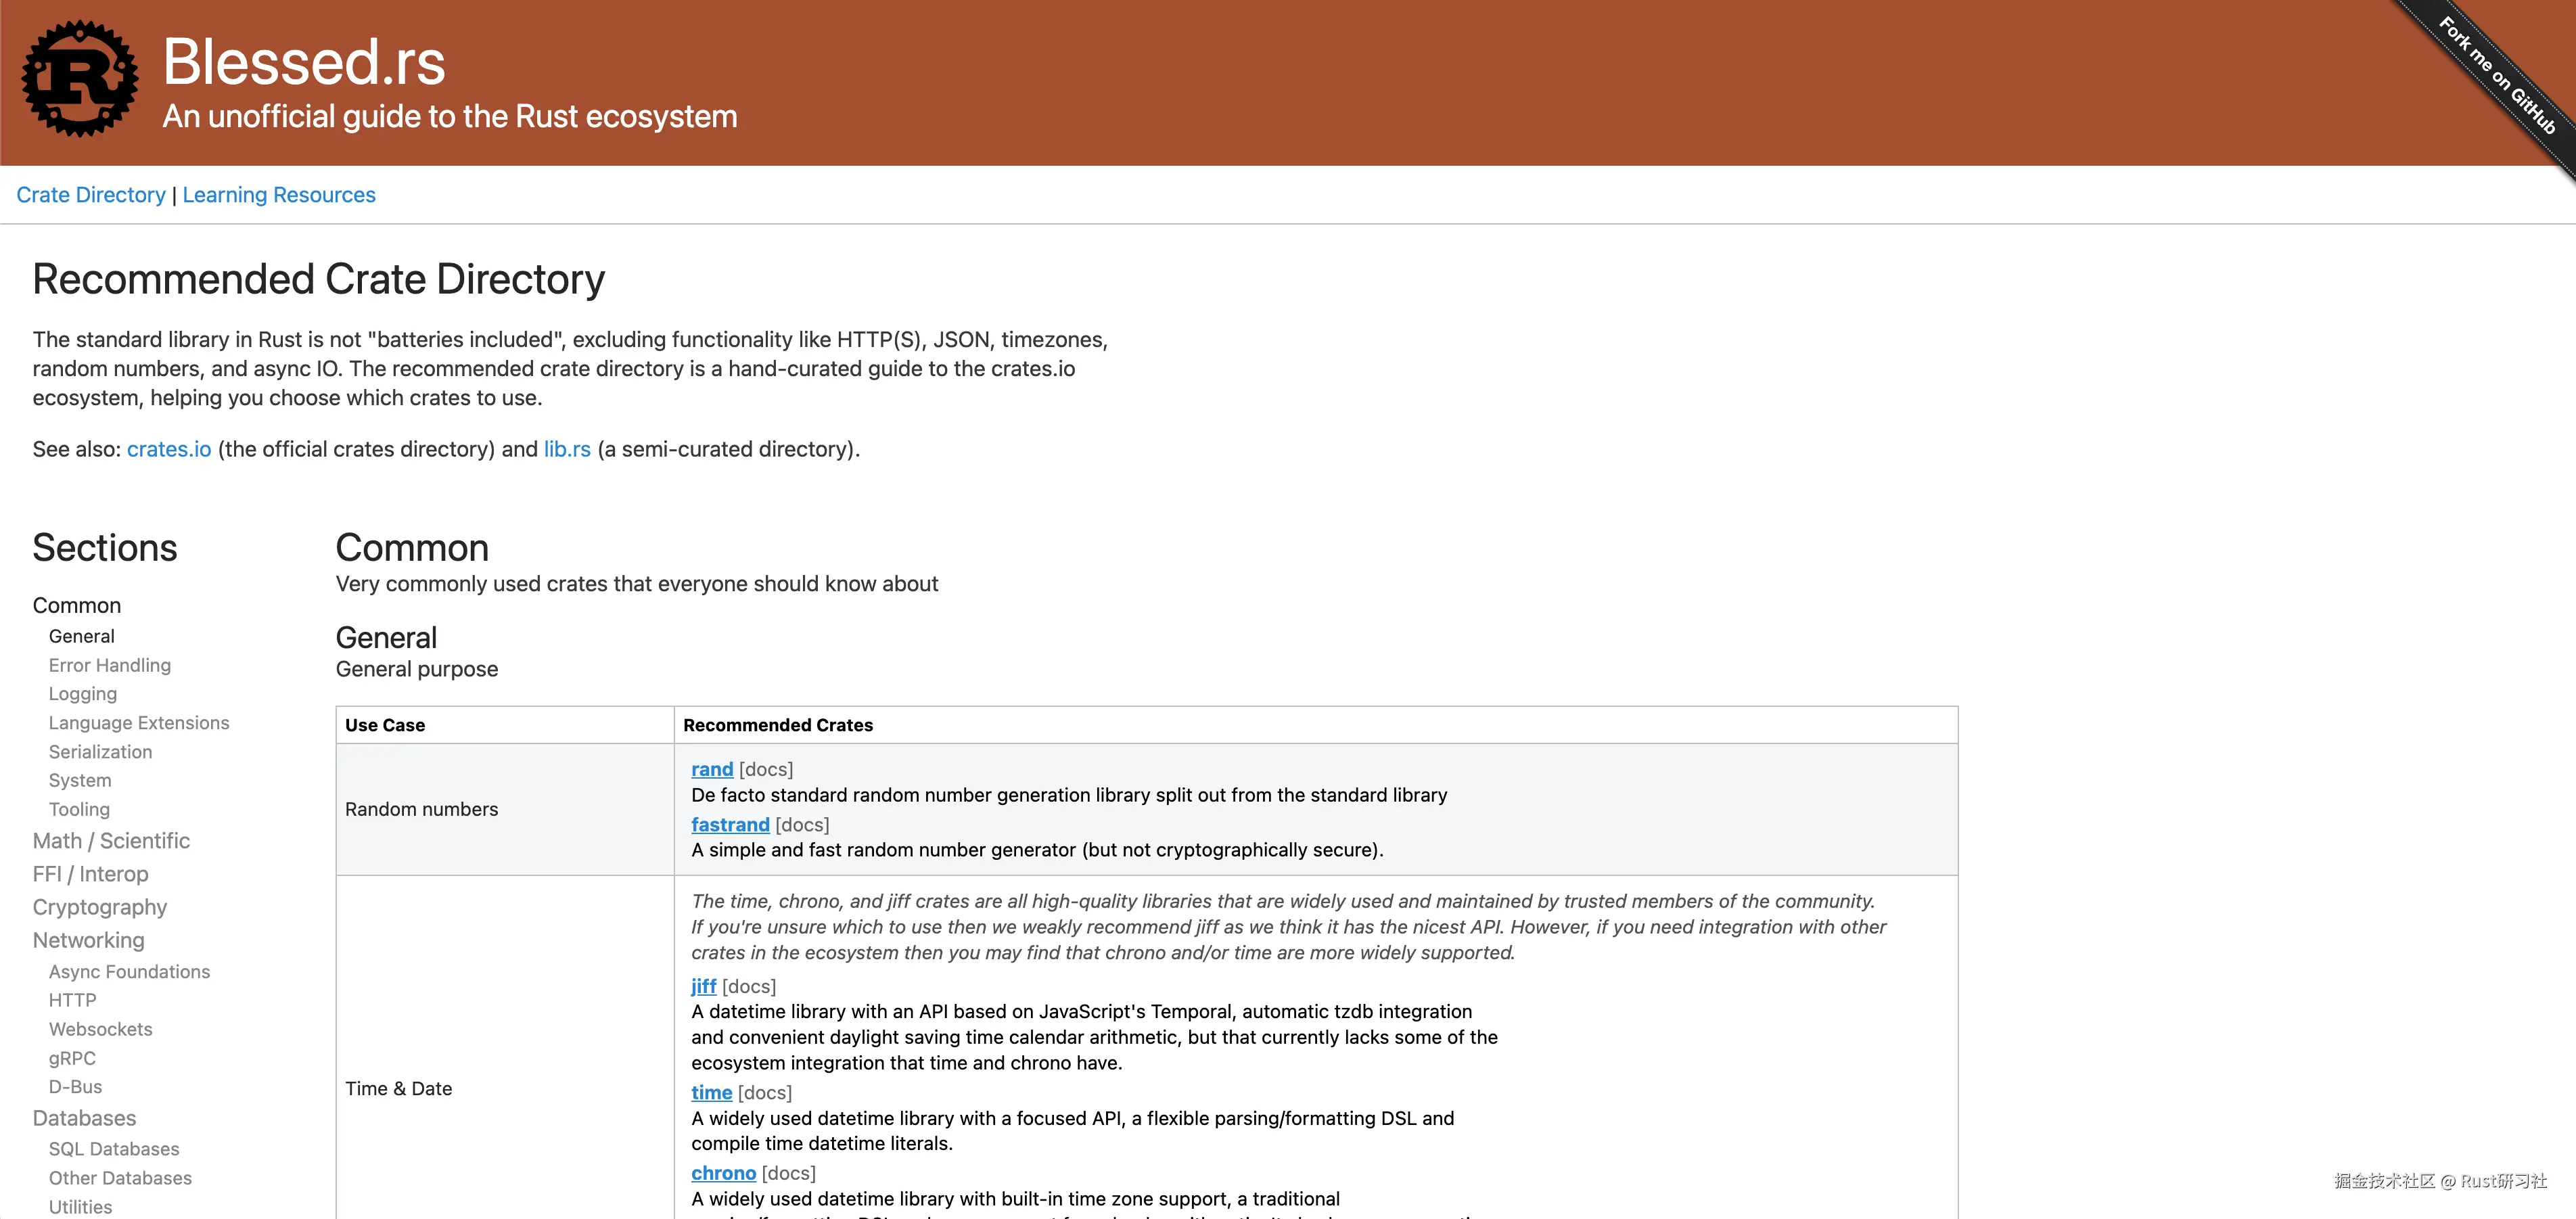
Task: Open the jiff crate link
Action: point(704,986)
